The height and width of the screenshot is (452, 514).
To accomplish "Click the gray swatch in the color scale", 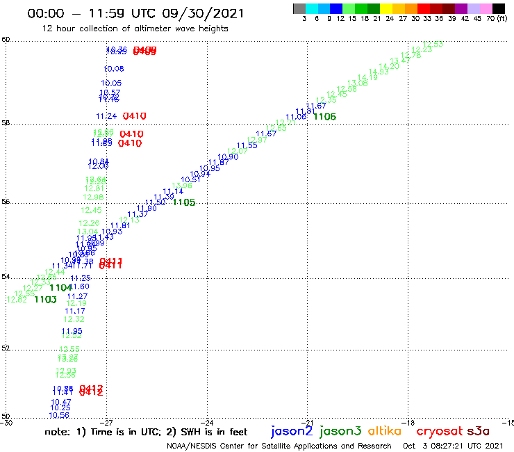I will tap(299, 8).
